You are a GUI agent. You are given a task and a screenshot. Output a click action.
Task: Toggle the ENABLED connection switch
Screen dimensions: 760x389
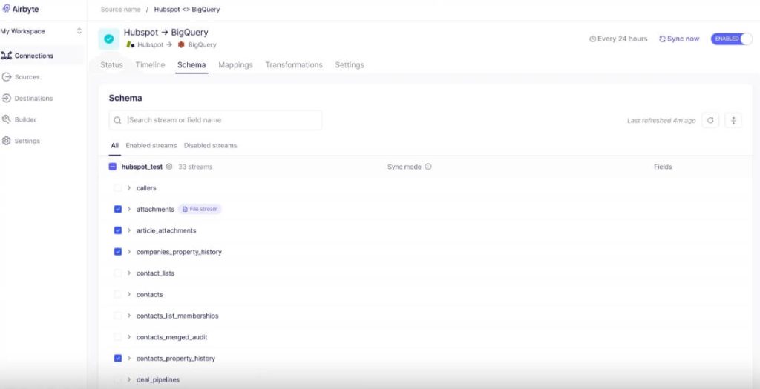pyautogui.click(x=731, y=39)
